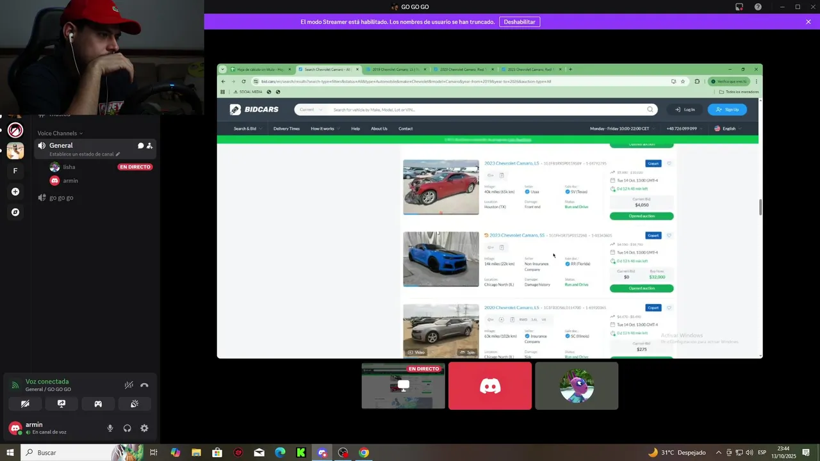
Task: Toggle noise suppression in voice panel
Action: point(129,385)
